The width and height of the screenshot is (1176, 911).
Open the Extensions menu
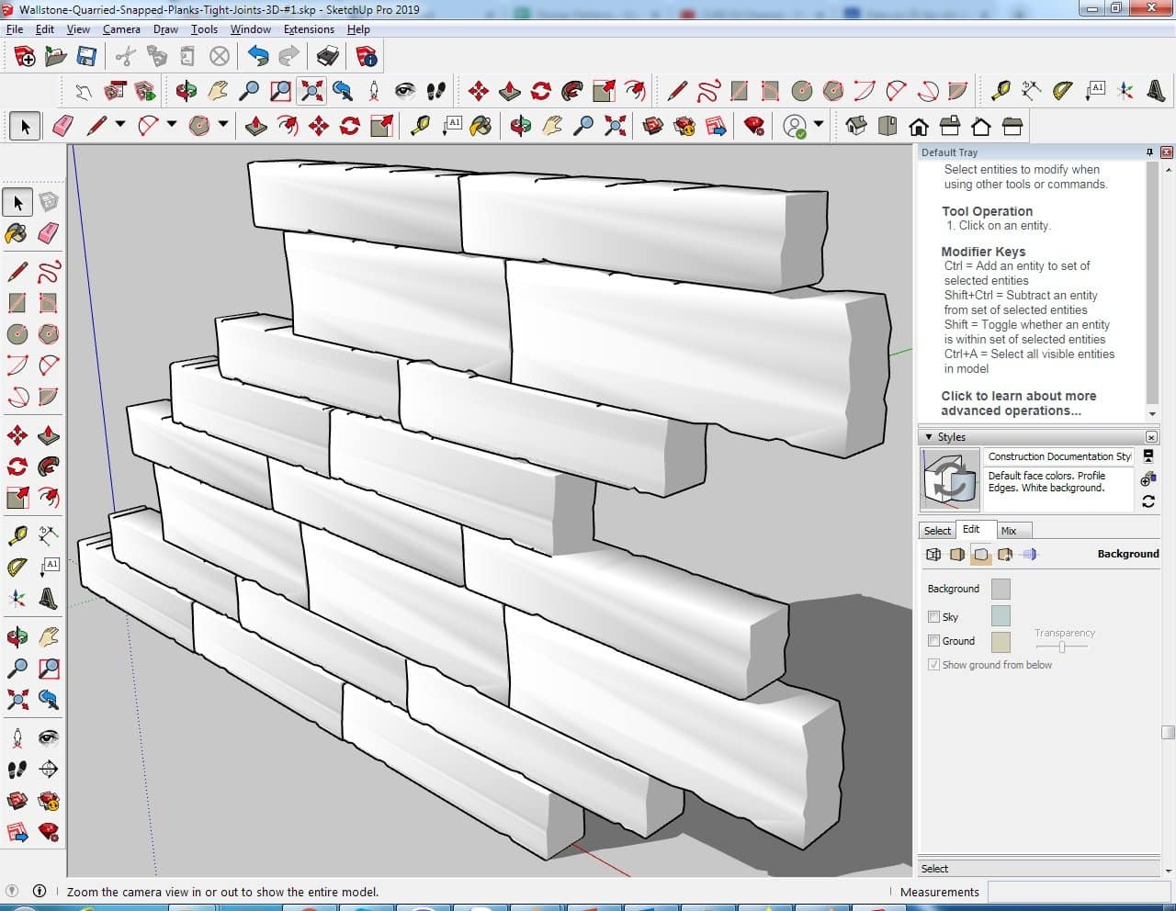(x=309, y=29)
